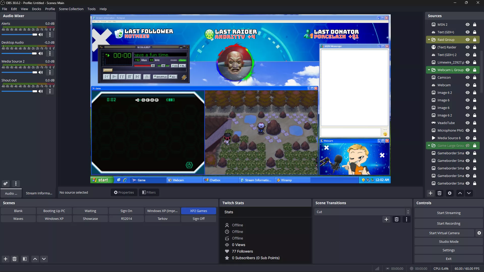Open source properties gear below Sources list
The width and height of the screenshot is (484, 272).
coord(449,193)
